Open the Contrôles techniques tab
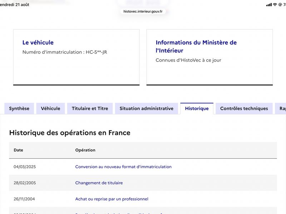Image resolution: width=286 pixels, height=214 pixels. click(244, 108)
